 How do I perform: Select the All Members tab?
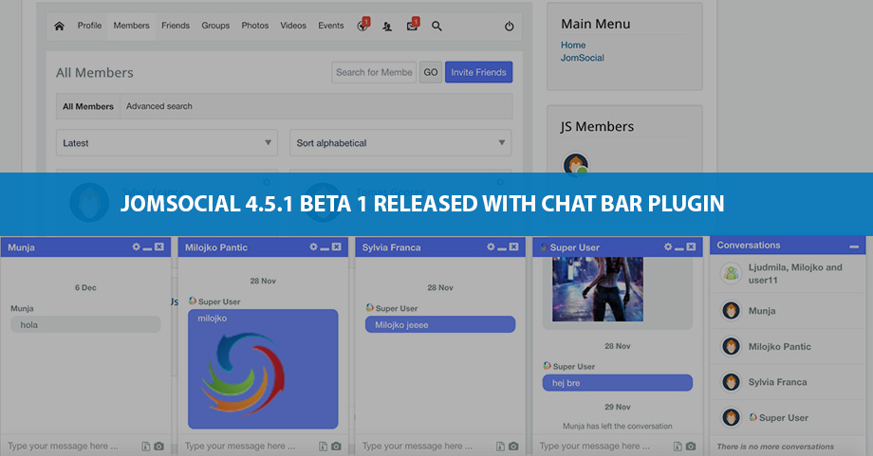pyautogui.click(x=88, y=106)
